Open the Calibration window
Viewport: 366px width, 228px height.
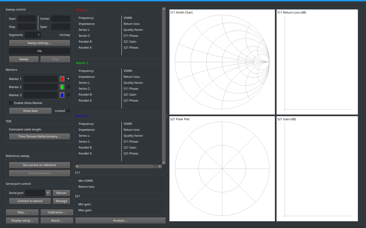[x=57, y=212]
